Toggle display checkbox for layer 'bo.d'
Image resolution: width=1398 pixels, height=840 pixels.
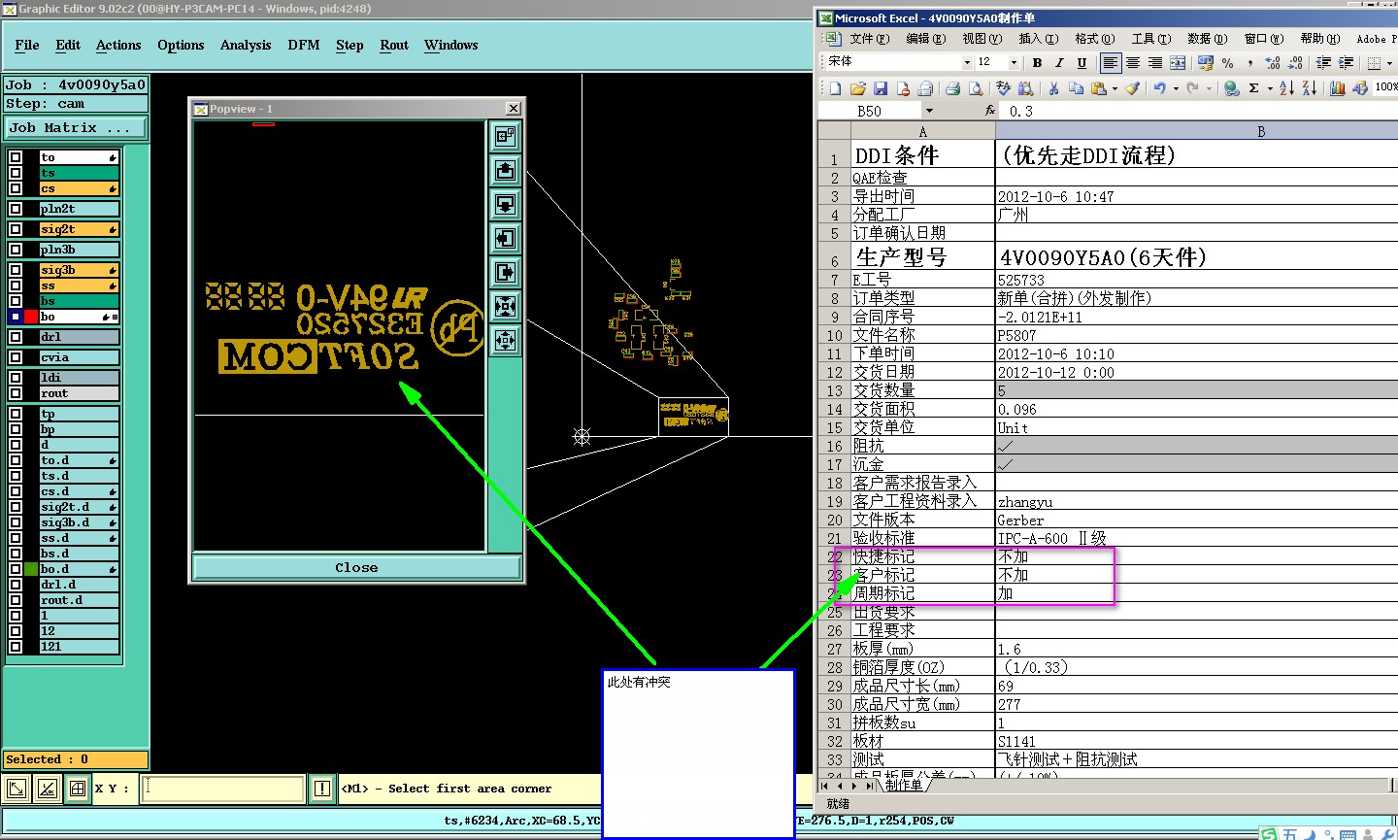point(16,569)
